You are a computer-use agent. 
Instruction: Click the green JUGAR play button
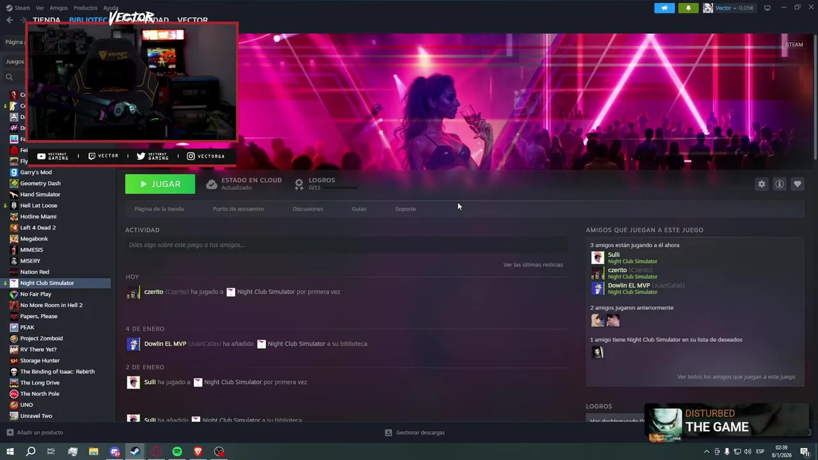(160, 184)
